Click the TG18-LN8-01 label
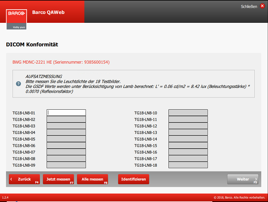The height and width of the screenshot is (202, 268). coord(24,113)
